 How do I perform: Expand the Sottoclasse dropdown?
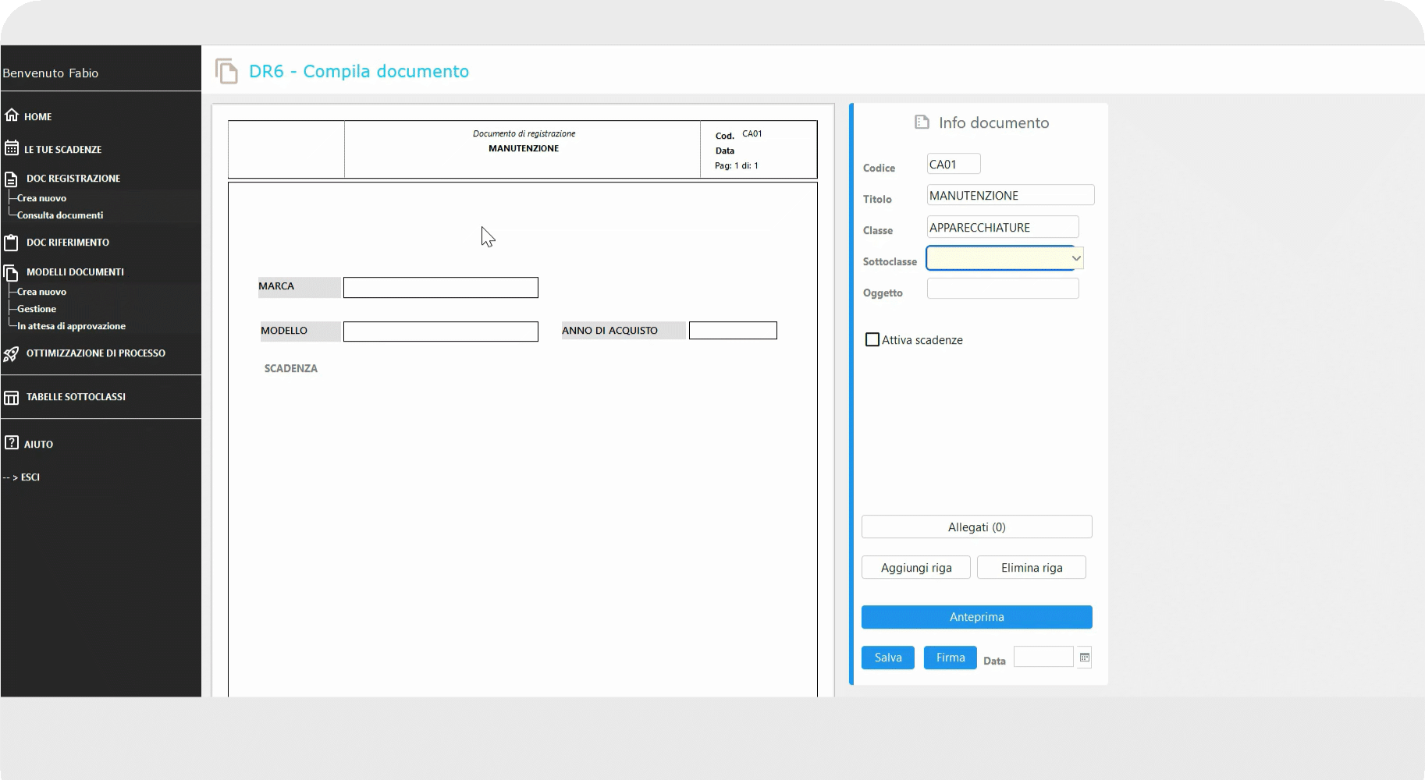pos(1075,258)
